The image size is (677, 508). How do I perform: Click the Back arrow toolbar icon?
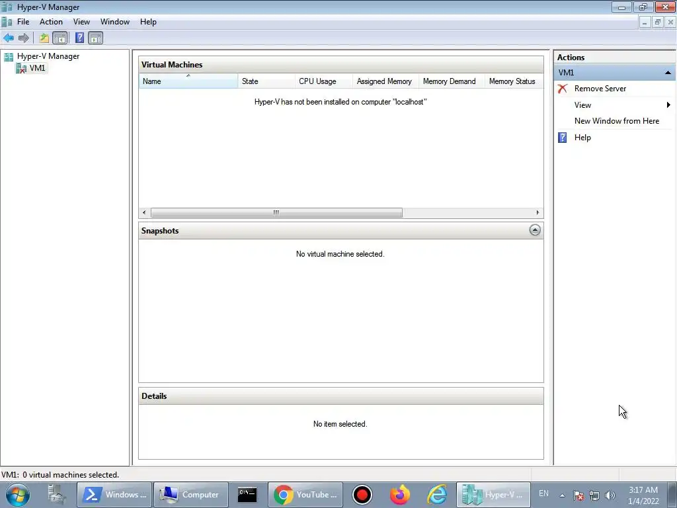[9, 38]
